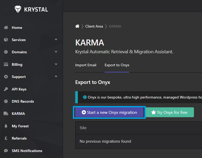Click the Onyx bespoke hosting notice text
The image size is (202, 158).
point(145,97)
